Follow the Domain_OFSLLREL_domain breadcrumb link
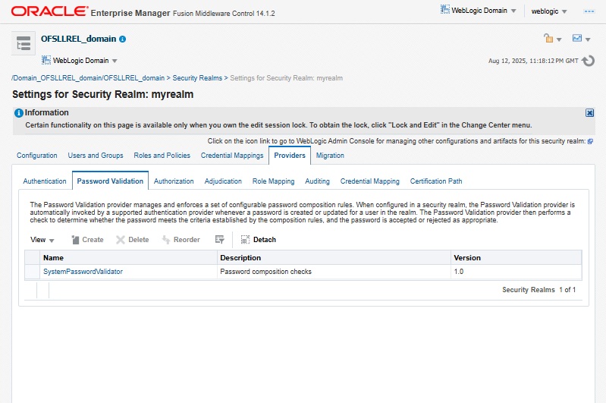Screen dimensions: 606x403 [88, 78]
